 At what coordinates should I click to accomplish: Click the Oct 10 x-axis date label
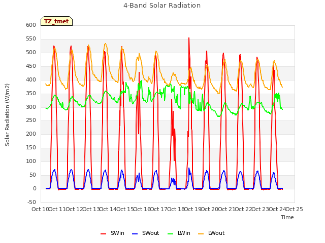click(40, 209)
